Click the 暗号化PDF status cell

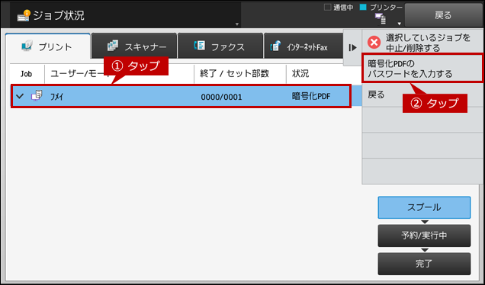pyautogui.click(x=311, y=97)
